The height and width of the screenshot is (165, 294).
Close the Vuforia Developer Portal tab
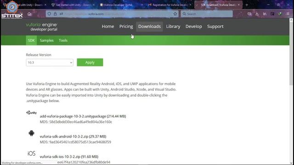click(x=142, y=5)
